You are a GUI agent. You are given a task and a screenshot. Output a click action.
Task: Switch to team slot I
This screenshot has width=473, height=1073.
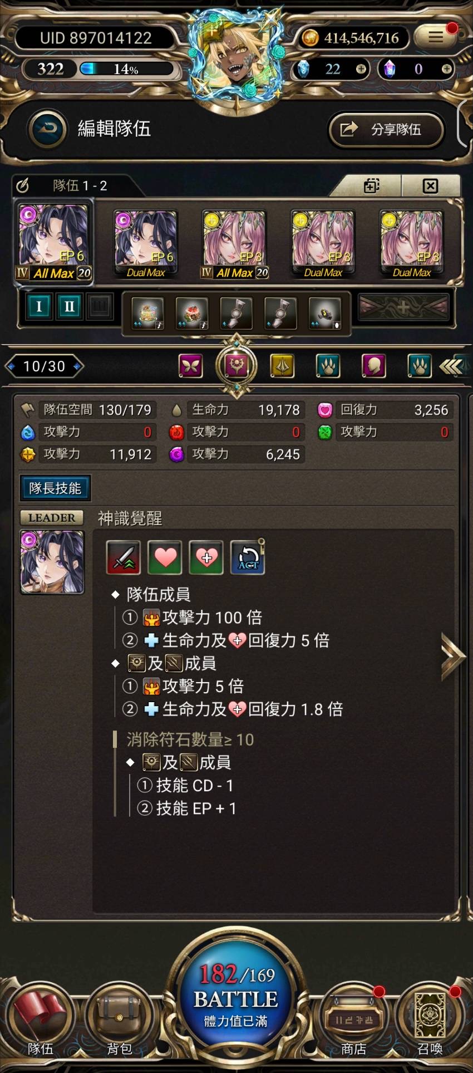click(x=39, y=306)
